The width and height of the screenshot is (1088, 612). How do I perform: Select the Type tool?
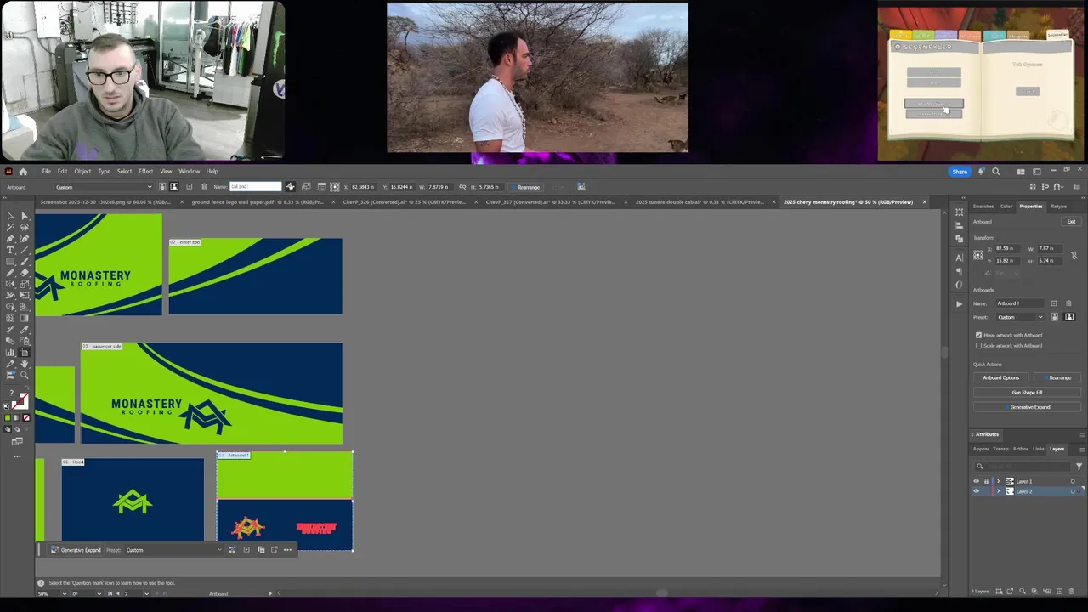click(10, 250)
